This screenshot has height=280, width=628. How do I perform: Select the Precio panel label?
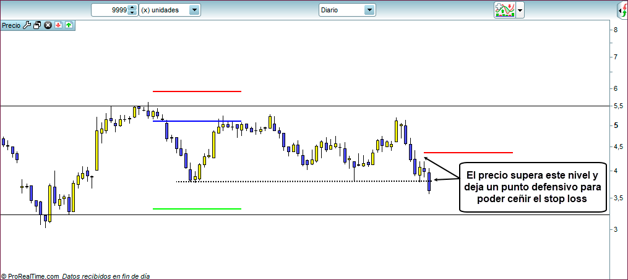click(11, 25)
